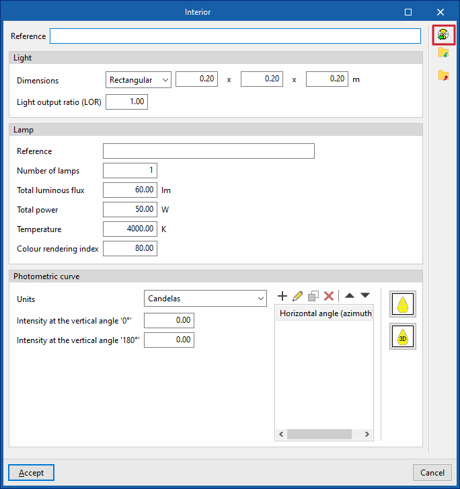This screenshot has height=489, width=460.
Task: Move selected angle entry up
Action: pos(350,295)
